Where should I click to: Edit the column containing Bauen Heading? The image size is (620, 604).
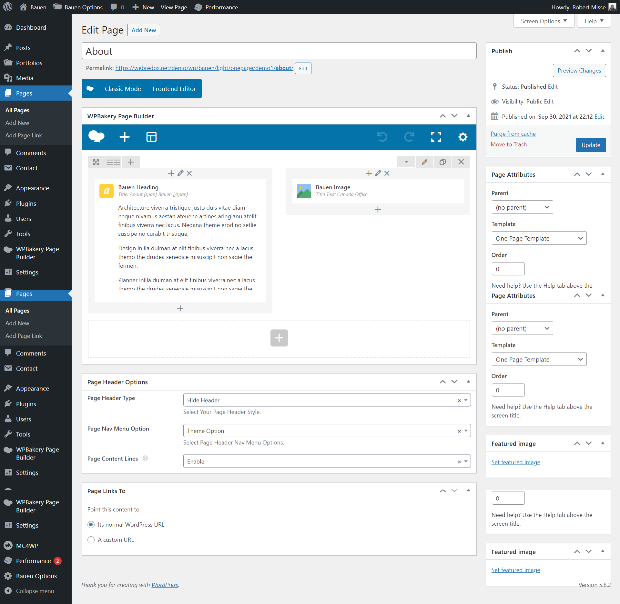(x=180, y=173)
